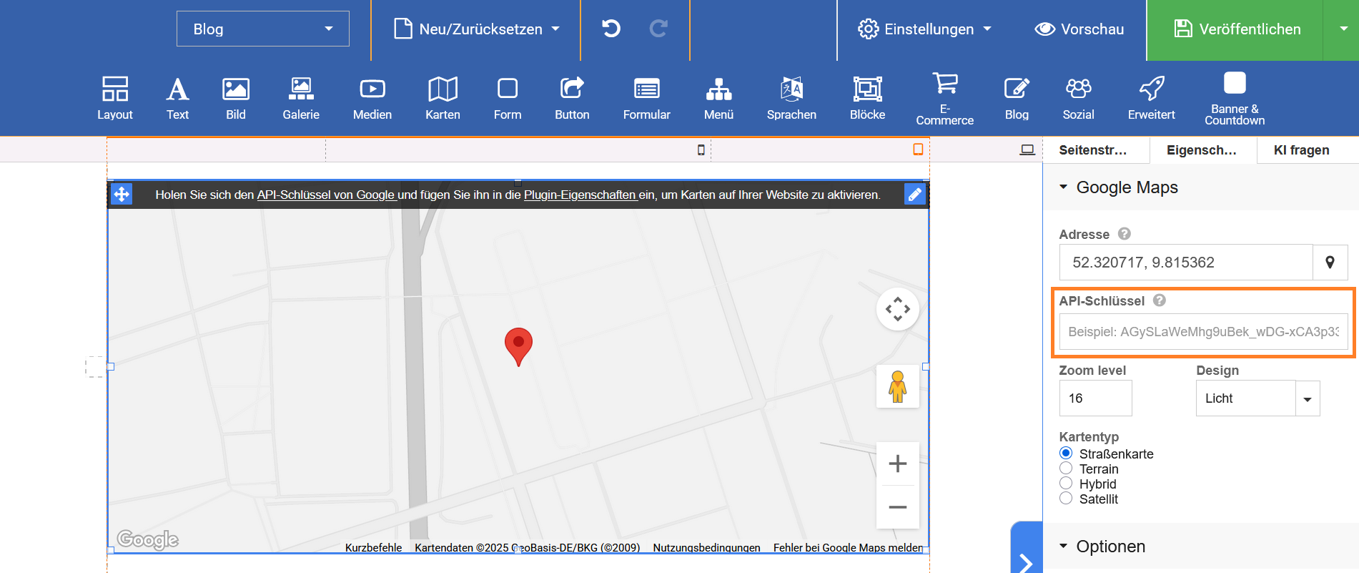Click the undo arrow icon
Image resolution: width=1359 pixels, height=573 pixels.
(611, 29)
